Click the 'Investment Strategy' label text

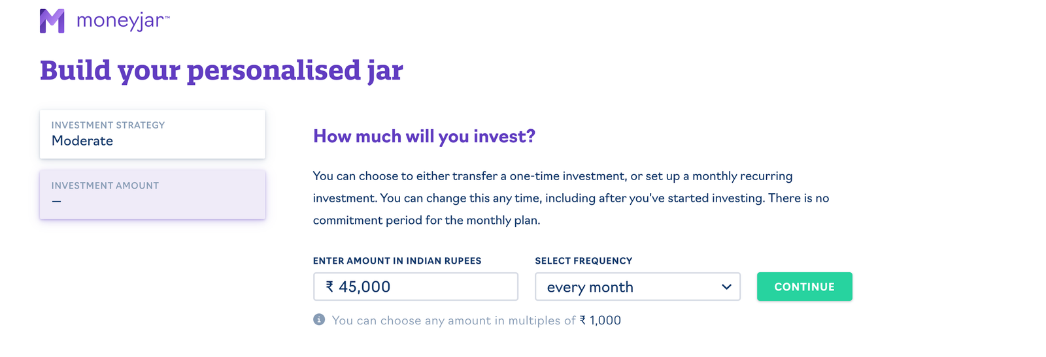tap(108, 125)
